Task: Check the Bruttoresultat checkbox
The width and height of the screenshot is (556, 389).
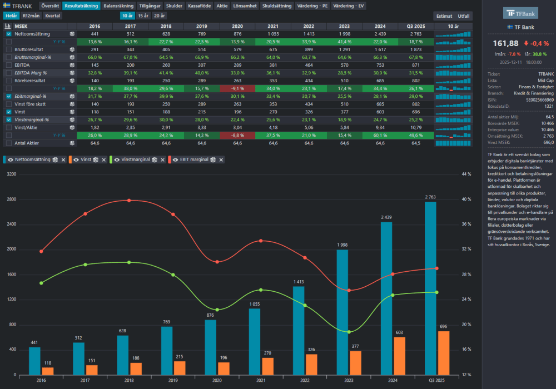Action: point(9,49)
